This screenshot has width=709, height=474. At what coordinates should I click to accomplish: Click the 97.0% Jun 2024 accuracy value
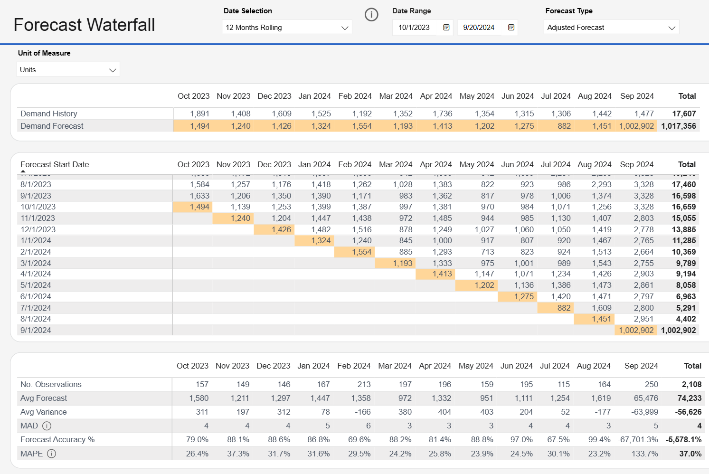click(521, 439)
